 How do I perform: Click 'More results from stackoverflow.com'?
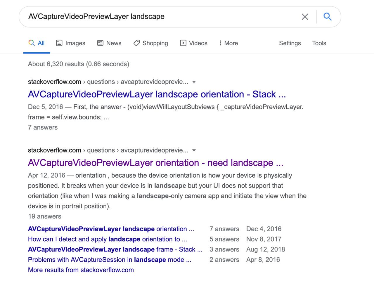[x=81, y=270]
